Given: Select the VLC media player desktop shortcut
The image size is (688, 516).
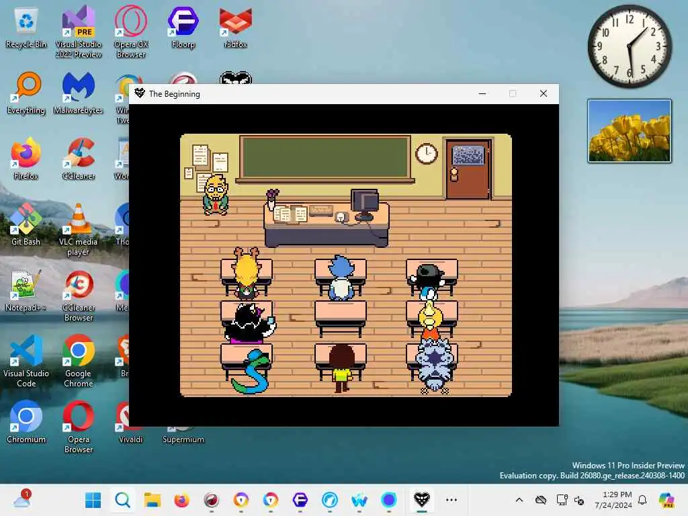Looking at the screenshot, I should pyautogui.click(x=78, y=230).
